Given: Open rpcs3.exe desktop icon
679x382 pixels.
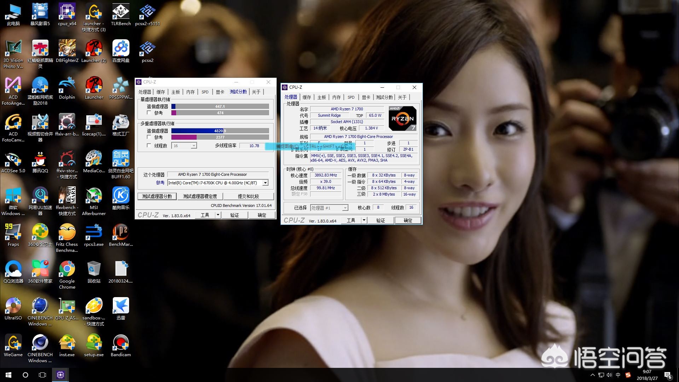Looking at the screenshot, I should coord(94,235).
